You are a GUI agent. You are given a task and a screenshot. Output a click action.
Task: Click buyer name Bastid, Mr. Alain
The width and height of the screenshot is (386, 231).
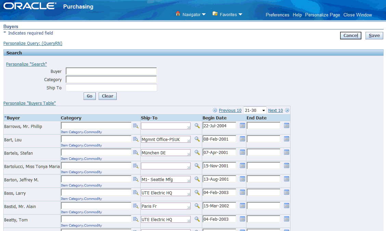(20, 206)
